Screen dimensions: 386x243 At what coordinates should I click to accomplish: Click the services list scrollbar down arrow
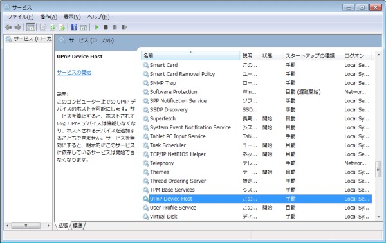tap(379, 217)
